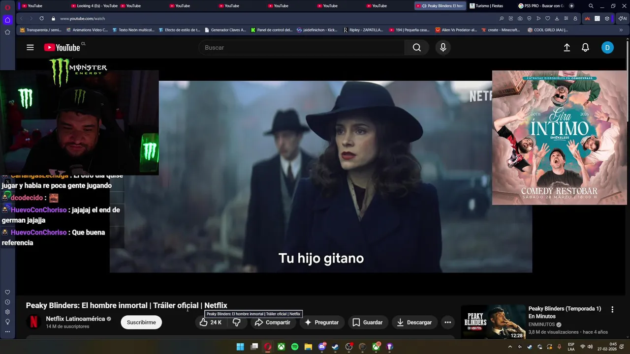Select the active Peaky Blinders tab

click(x=440, y=6)
